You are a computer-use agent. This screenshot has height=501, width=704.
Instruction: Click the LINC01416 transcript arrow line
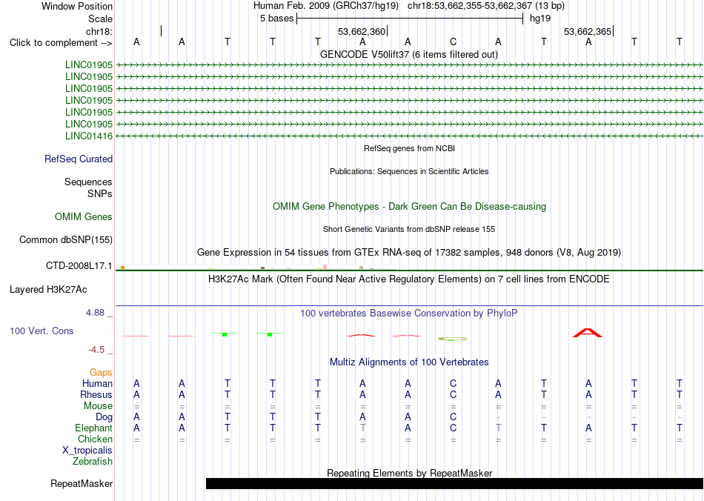[409, 136]
